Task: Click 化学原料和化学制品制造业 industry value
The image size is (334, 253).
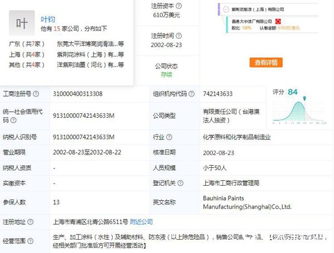Action: (237, 137)
